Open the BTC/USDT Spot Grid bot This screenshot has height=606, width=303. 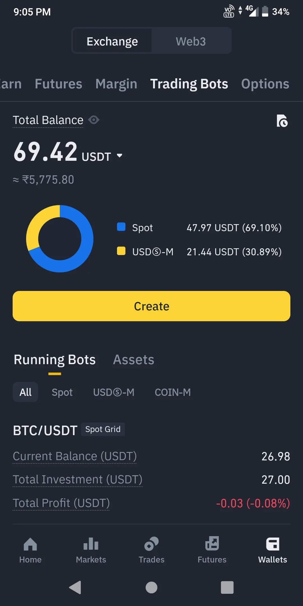[x=45, y=430]
